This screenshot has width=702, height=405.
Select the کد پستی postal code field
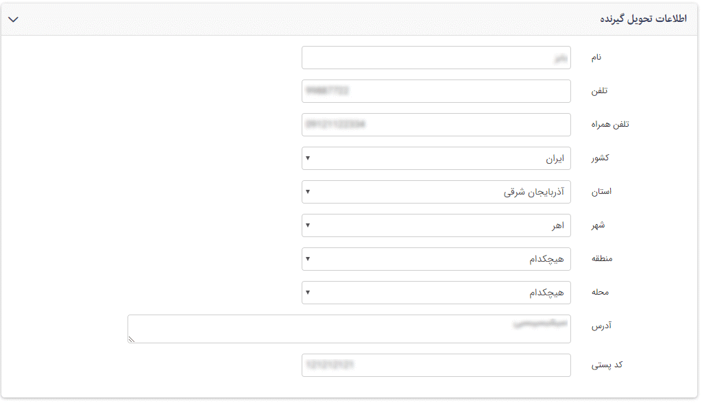(x=436, y=365)
